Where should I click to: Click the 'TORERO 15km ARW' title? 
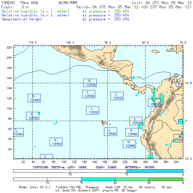(x=20, y=3)
